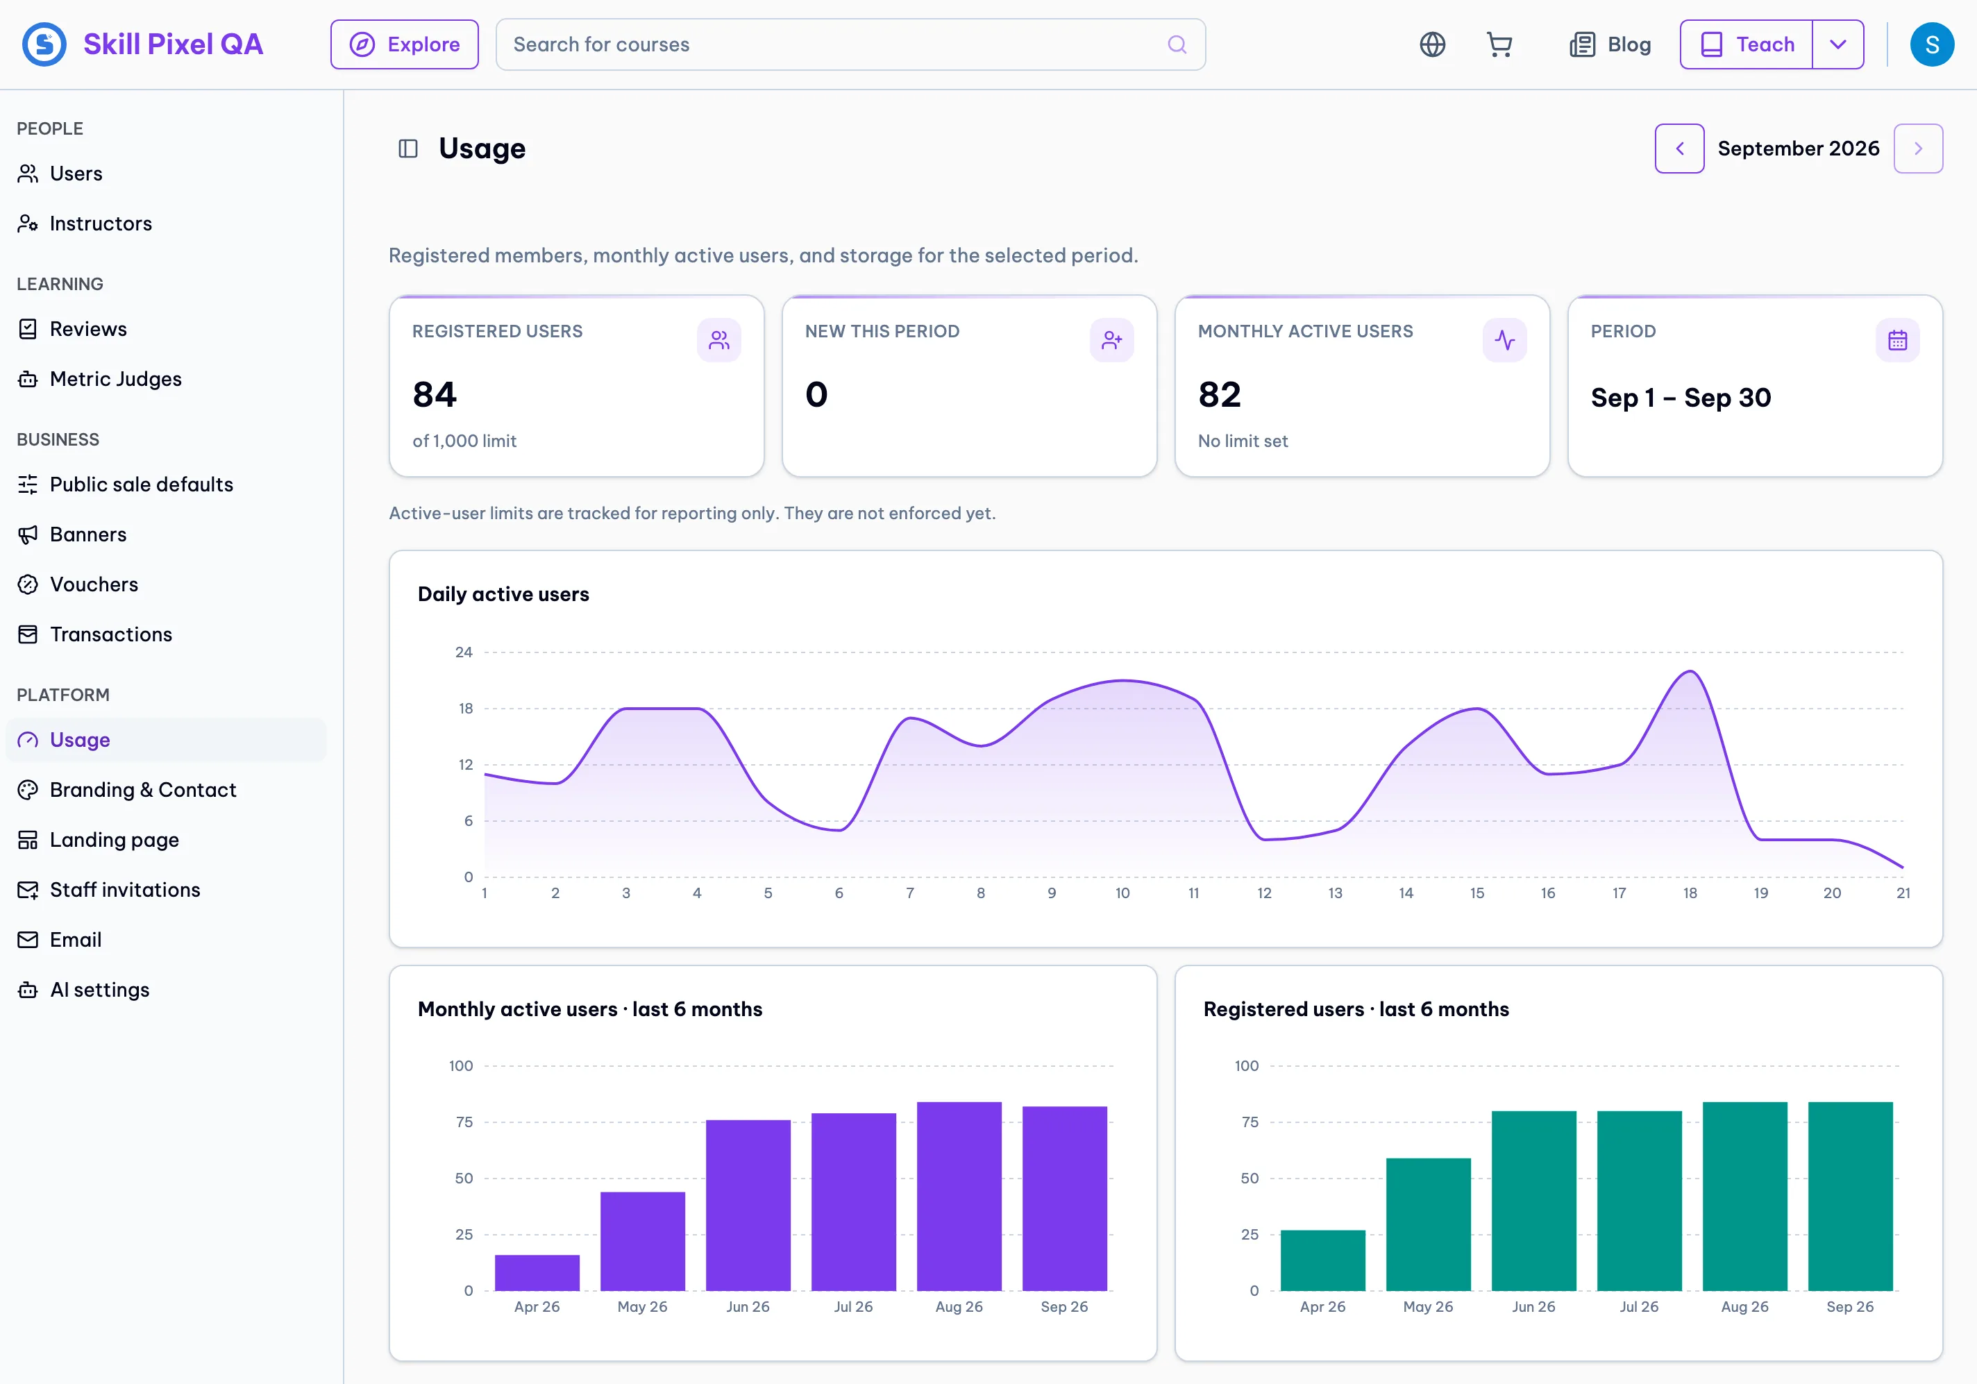Open AI settings in sidebar
This screenshot has height=1384, width=1977.
pos(165,990)
